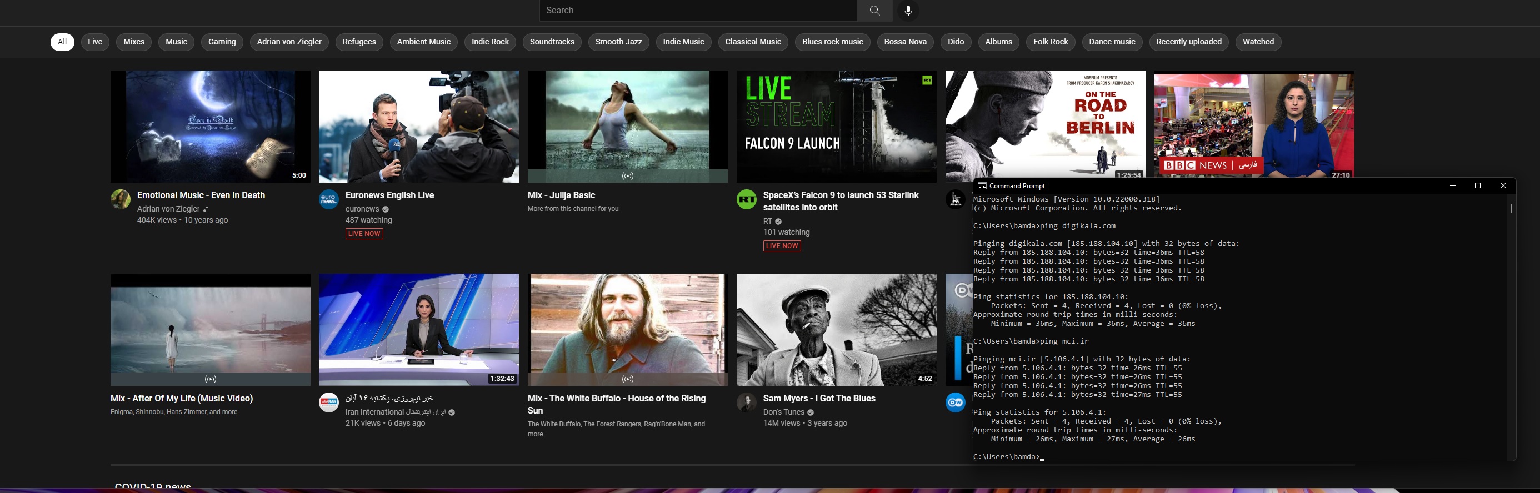
Task: Select the Indie Music chip
Action: click(683, 42)
